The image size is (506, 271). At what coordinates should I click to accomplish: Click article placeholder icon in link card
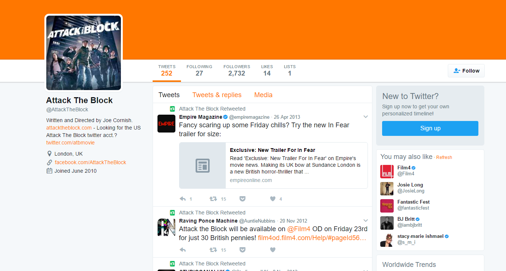203,166
